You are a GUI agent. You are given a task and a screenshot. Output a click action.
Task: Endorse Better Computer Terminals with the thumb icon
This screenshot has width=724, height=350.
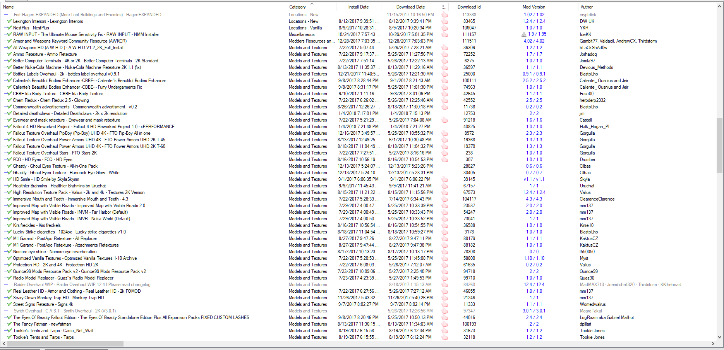[444, 61]
